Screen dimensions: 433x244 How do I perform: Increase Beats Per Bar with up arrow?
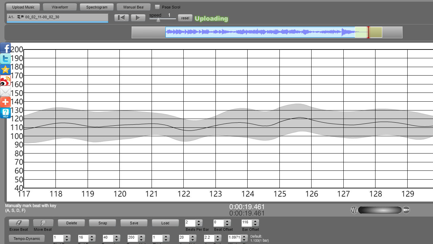pos(199,221)
